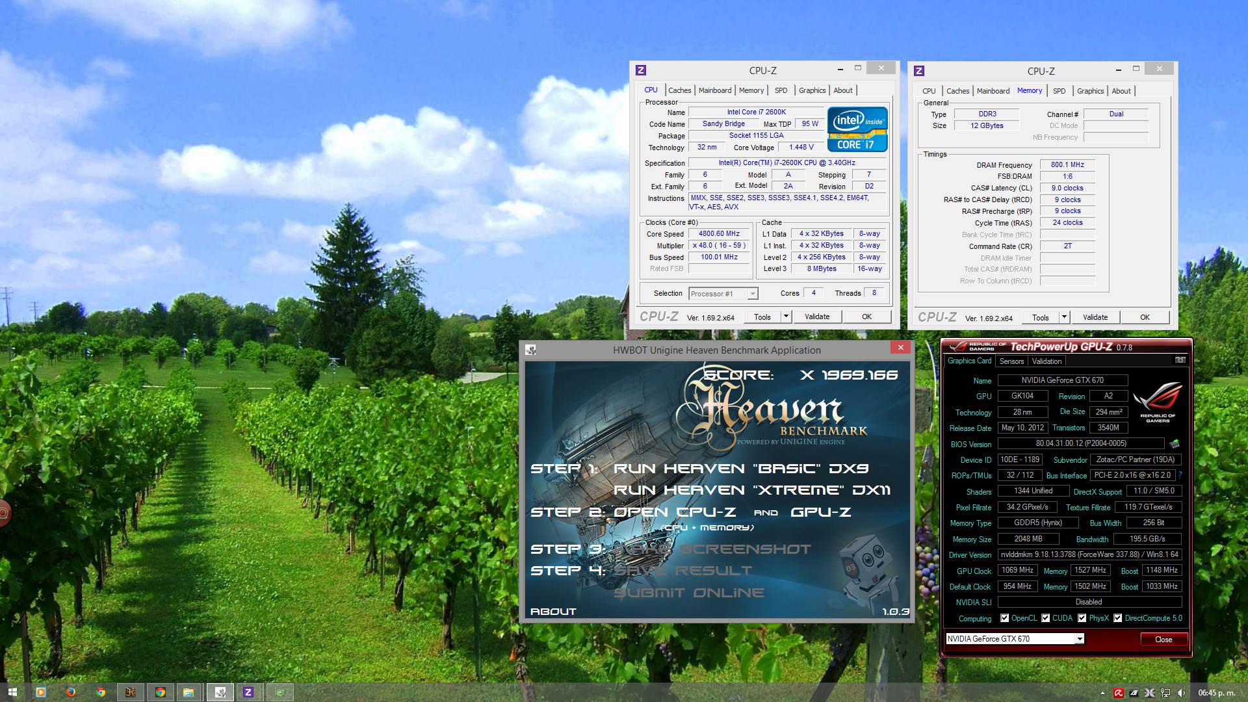1248x702 pixels.
Task: Expand the Processor #1 selection dropdown
Action: click(752, 294)
